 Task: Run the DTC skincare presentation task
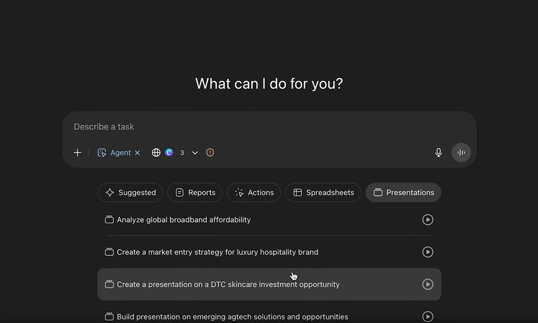(428, 284)
